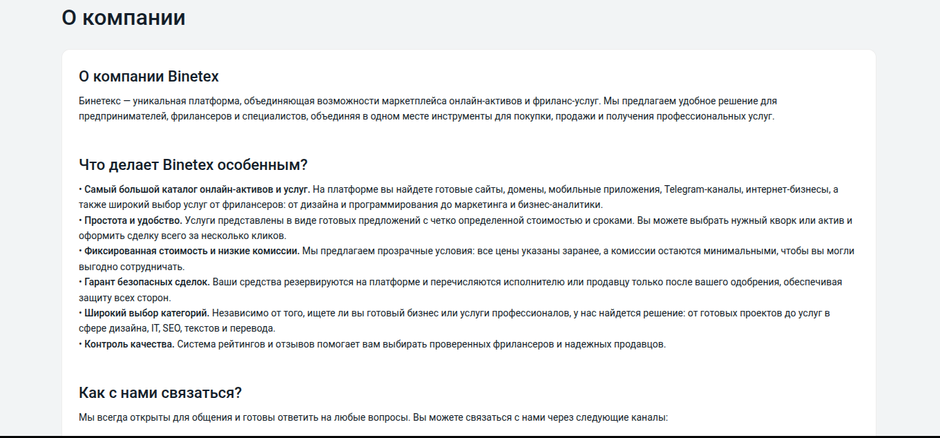Image resolution: width=940 pixels, height=438 pixels.
Task: Click bold text 'Контроль качества.'
Action: 129,345
